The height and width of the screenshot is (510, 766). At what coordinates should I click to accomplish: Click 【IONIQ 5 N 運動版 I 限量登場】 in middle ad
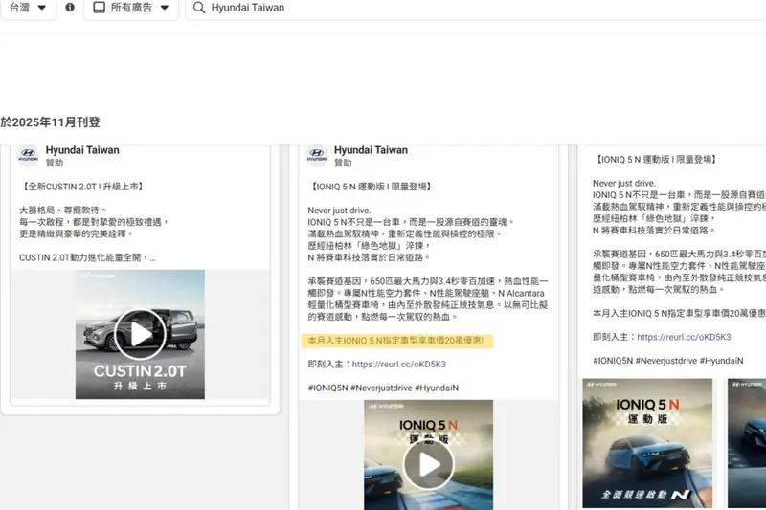tap(372, 187)
